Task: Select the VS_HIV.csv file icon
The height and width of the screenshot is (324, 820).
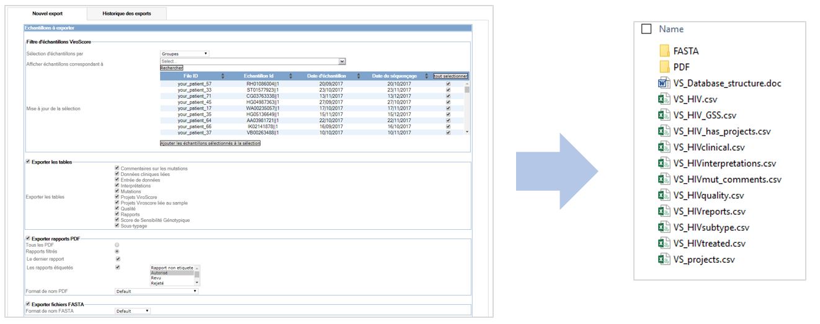Action: tap(664, 99)
